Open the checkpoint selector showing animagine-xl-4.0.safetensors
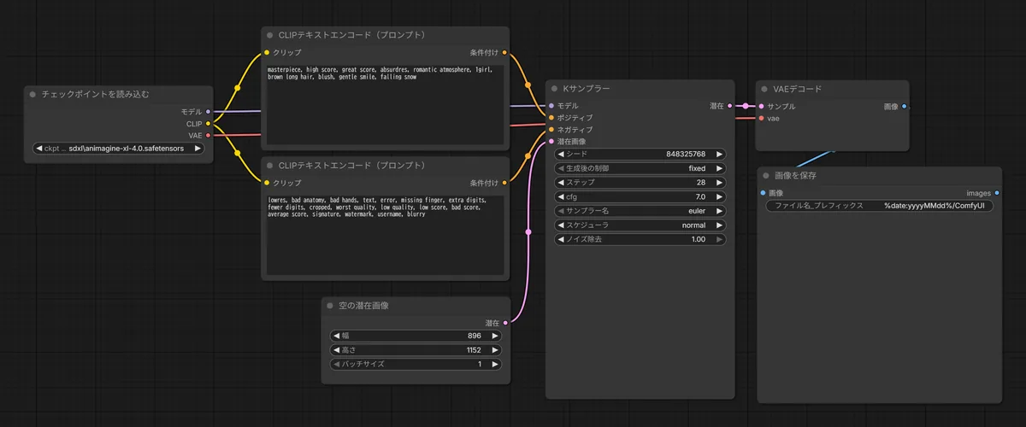The height and width of the screenshot is (427, 1026). tap(119, 148)
